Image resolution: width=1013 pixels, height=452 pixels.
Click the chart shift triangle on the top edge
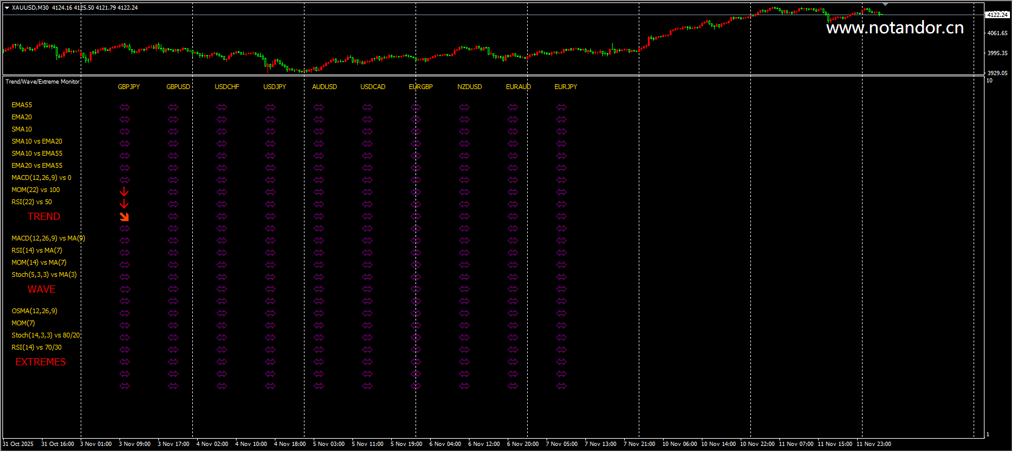point(885,4)
